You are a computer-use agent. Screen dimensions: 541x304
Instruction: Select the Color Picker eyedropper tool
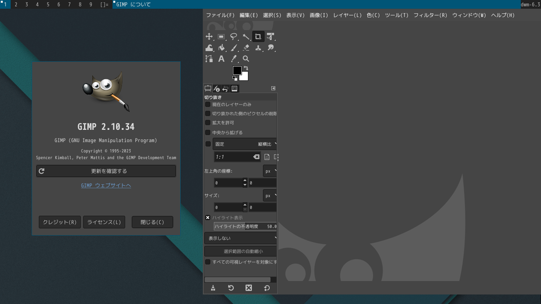tap(234, 59)
